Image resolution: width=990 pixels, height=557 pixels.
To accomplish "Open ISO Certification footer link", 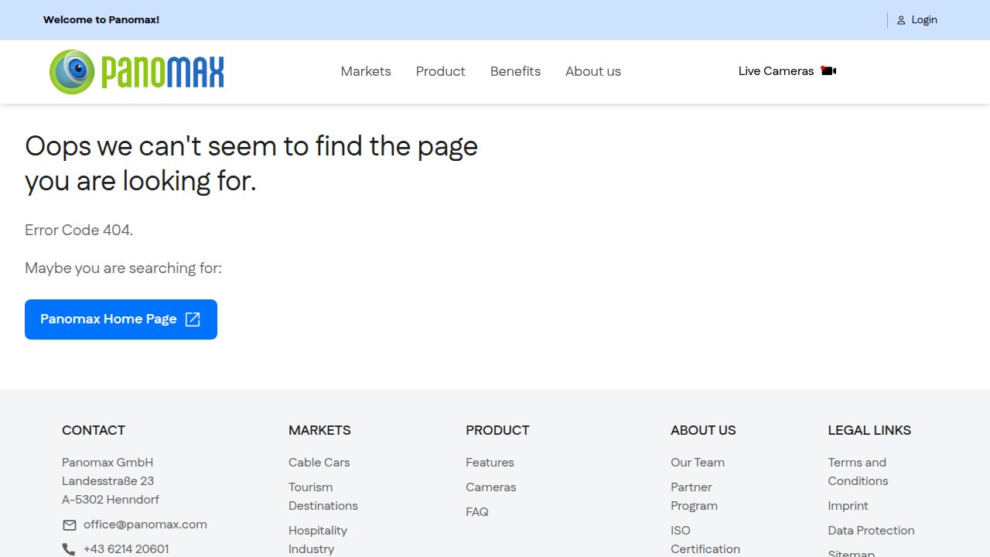I will pyautogui.click(x=705, y=540).
